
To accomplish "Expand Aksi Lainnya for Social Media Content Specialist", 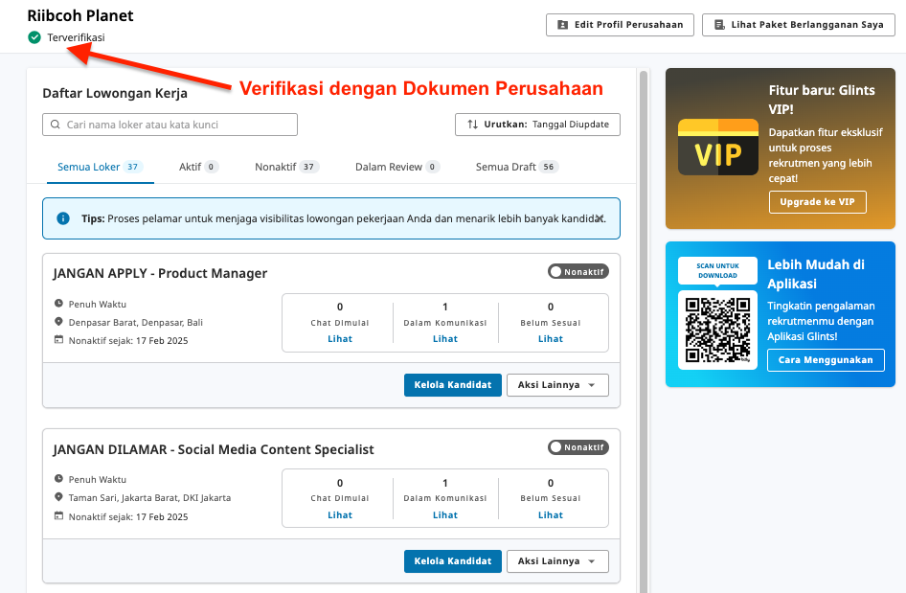I will [557, 561].
